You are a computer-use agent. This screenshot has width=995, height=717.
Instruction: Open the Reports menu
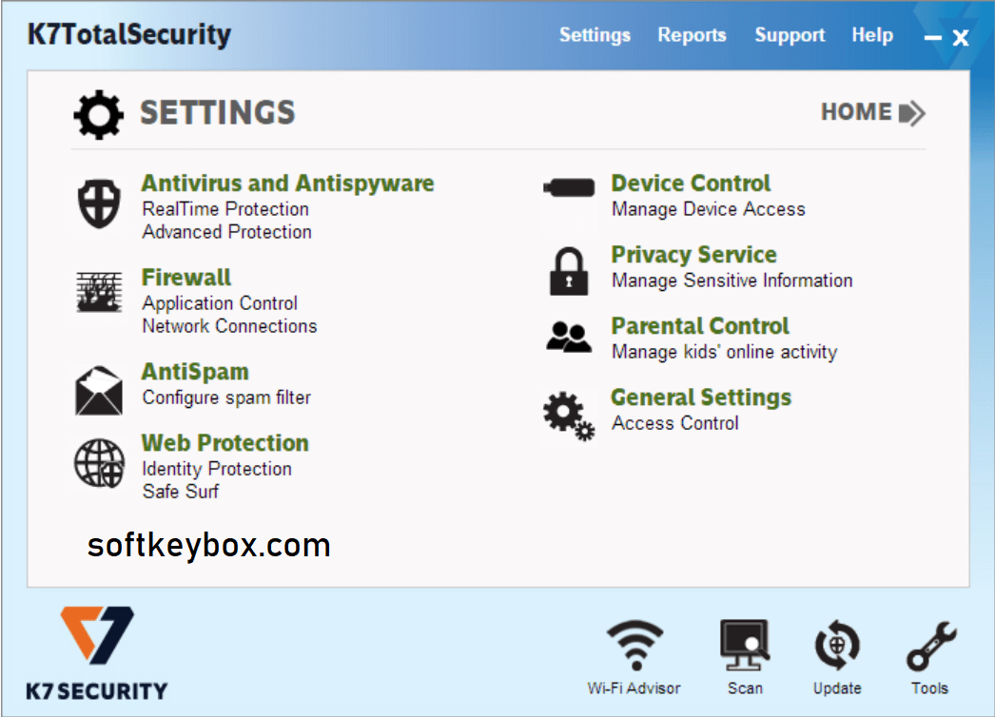coord(692,35)
